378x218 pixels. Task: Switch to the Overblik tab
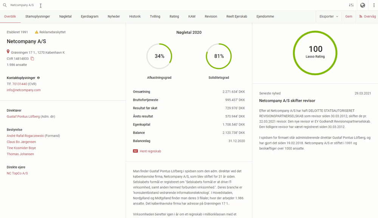pos(10,16)
